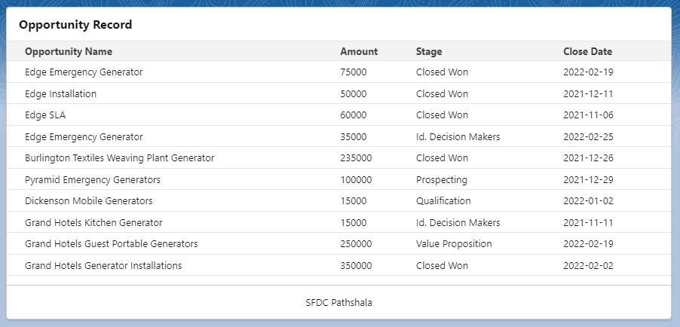This screenshot has width=680, height=327.
Task: Select the Value Proposition stage cell
Action: [454, 244]
